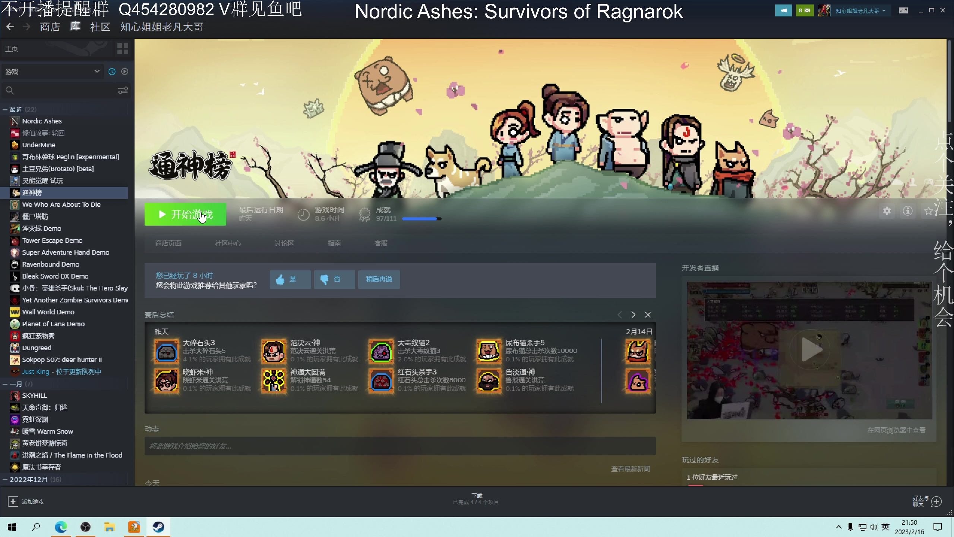The image size is (954, 537).
Task: Close the post-game summary panel
Action: (x=648, y=315)
